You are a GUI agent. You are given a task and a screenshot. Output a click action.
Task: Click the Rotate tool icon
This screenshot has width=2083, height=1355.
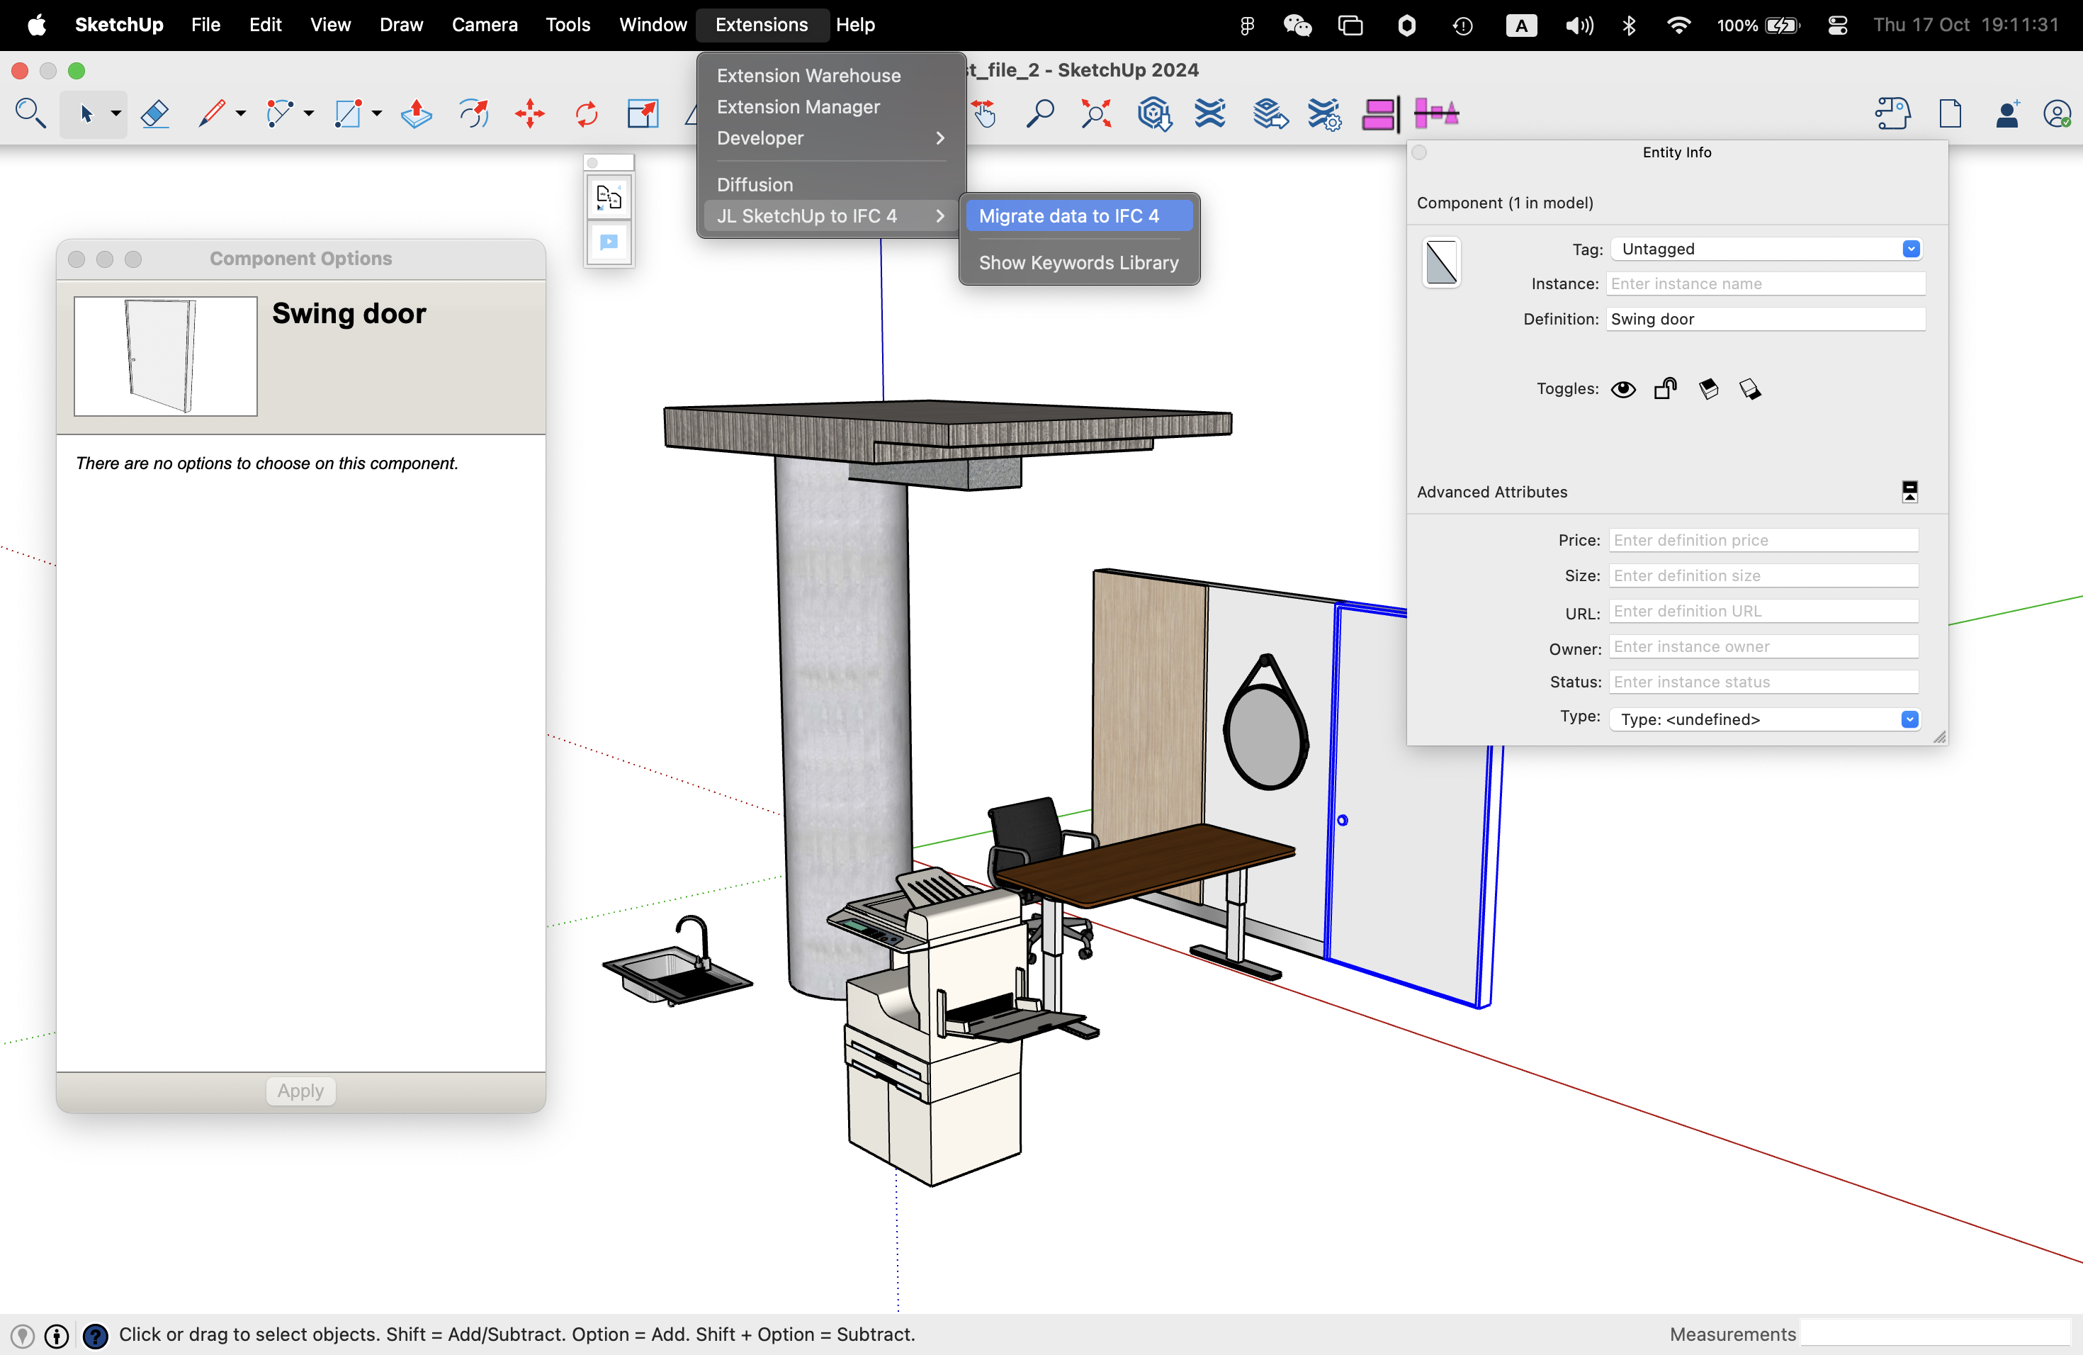[x=585, y=113]
